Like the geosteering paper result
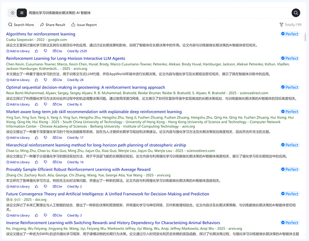Screen dimensions: 309x241 (37, 104)
